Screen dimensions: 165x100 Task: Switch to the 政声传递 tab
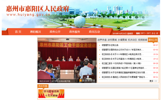click(102, 40)
